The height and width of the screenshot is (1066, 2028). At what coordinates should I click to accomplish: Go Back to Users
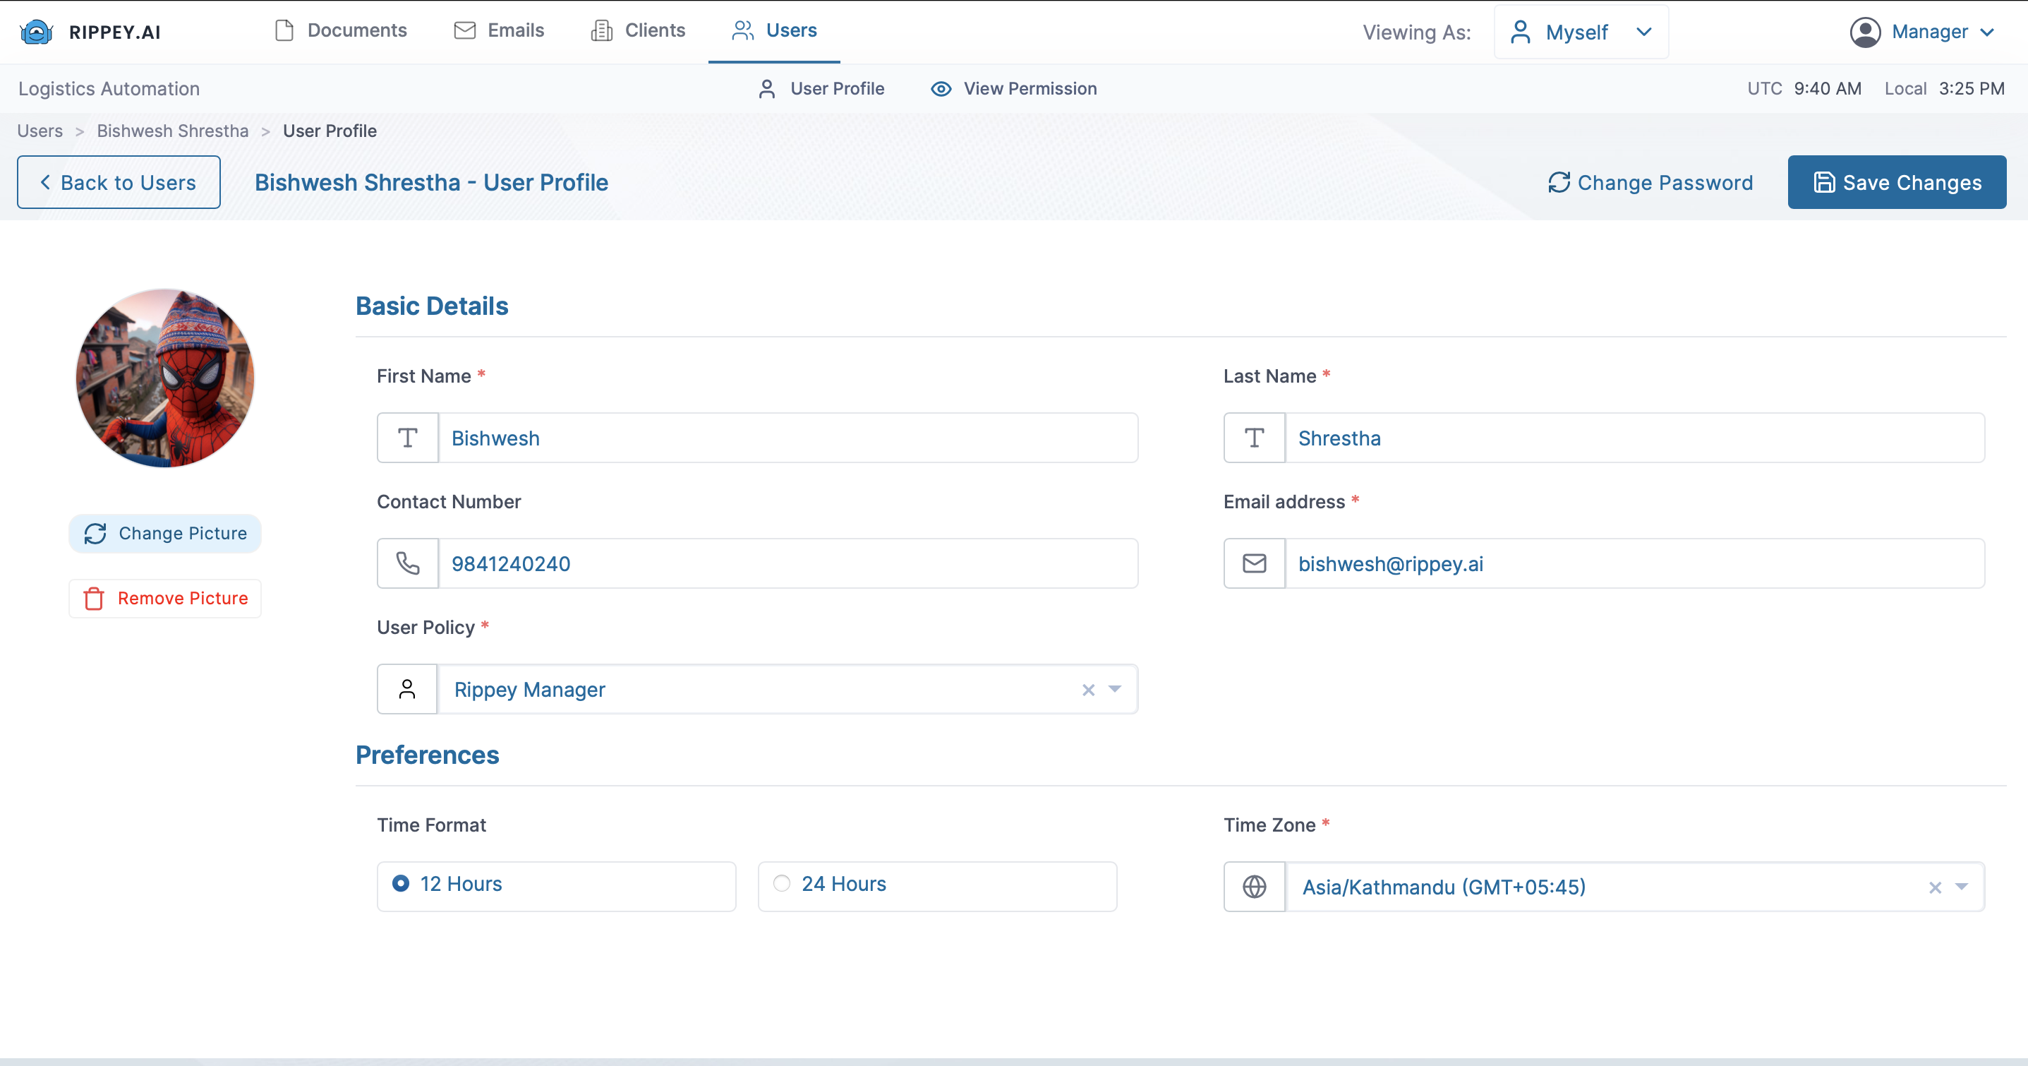(x=119, y=182)
